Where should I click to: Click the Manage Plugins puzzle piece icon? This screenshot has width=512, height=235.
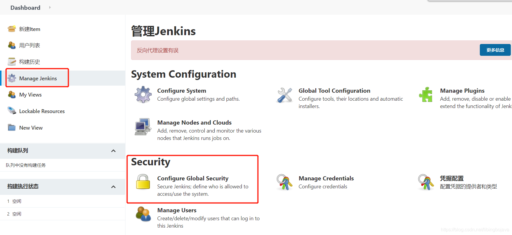(x=426, y=94)
